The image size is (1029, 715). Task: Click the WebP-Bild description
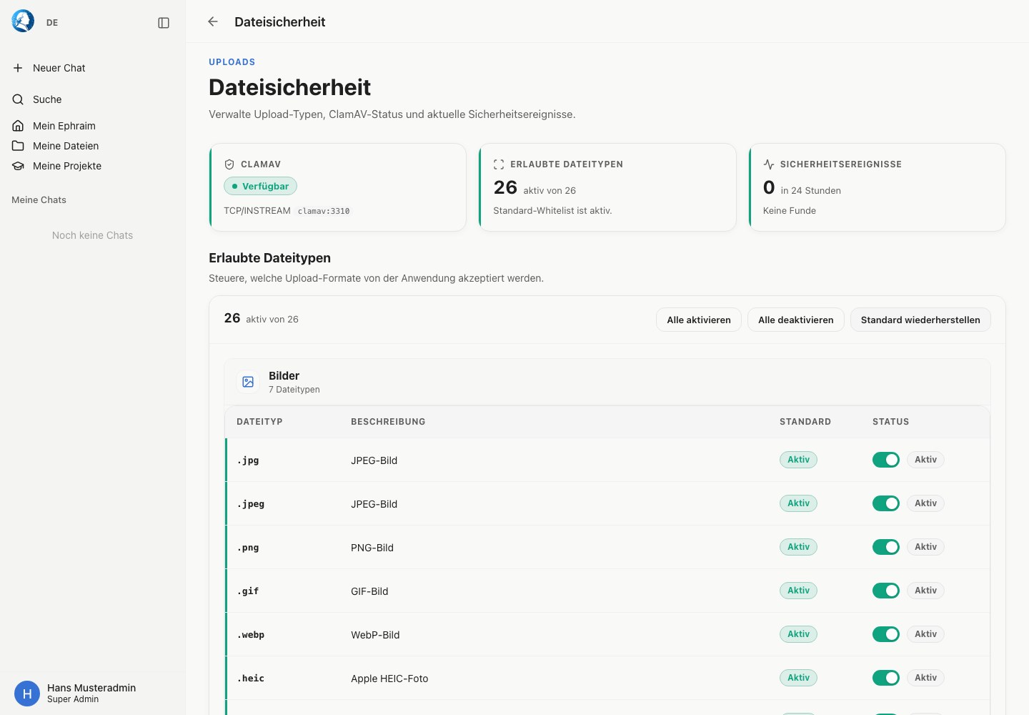(375, 635)
